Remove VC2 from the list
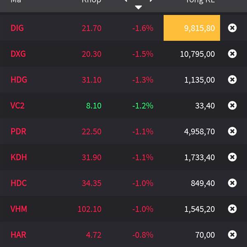The width and height of the screenshot is (247, 247). coord(232,105)
